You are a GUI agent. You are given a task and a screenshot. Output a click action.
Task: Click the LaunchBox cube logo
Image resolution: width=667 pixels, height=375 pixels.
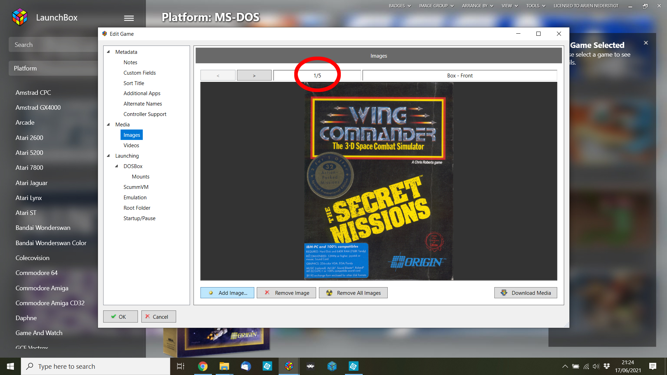pyautogui.click(x=19, y=17)
